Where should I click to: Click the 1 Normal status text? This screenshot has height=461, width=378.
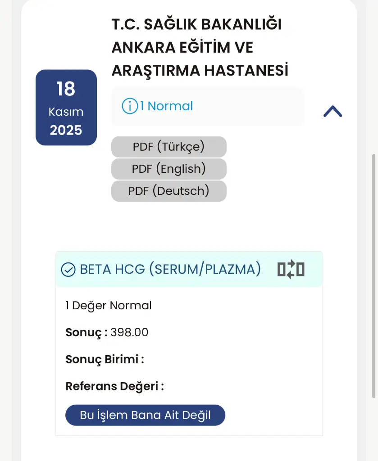[166, 106]
